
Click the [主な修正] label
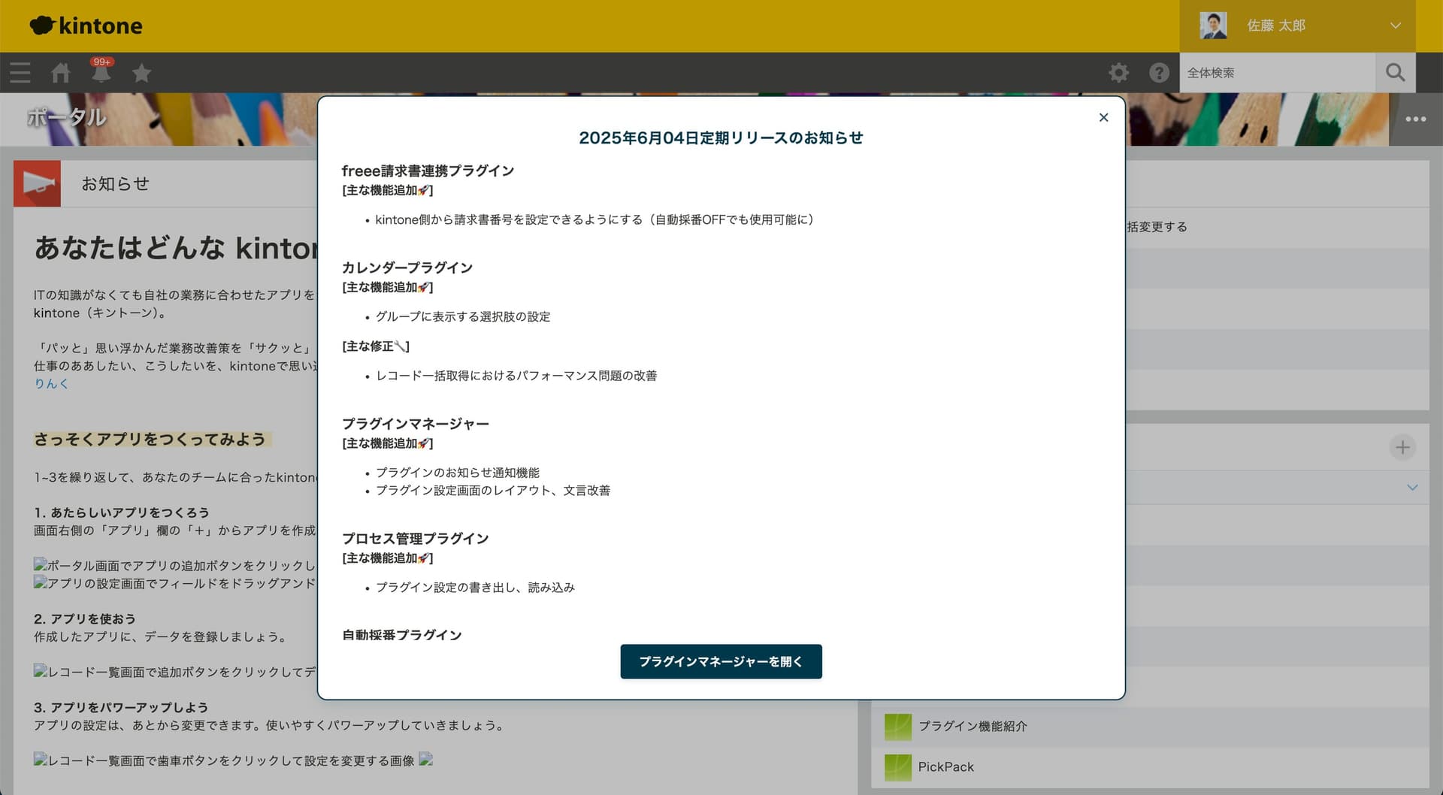pyautogui.click(x=376, y=346)
